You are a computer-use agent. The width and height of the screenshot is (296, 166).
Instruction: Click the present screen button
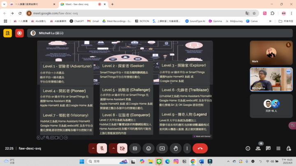162,148
